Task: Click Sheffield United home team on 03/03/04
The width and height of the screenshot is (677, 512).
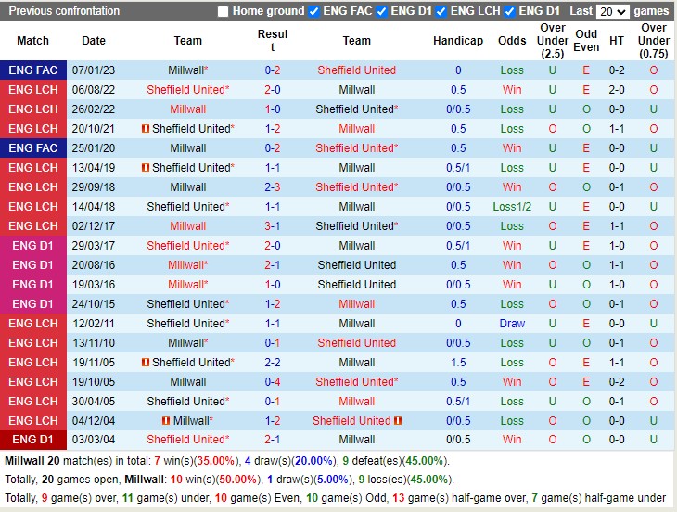Action: point(188,440)
